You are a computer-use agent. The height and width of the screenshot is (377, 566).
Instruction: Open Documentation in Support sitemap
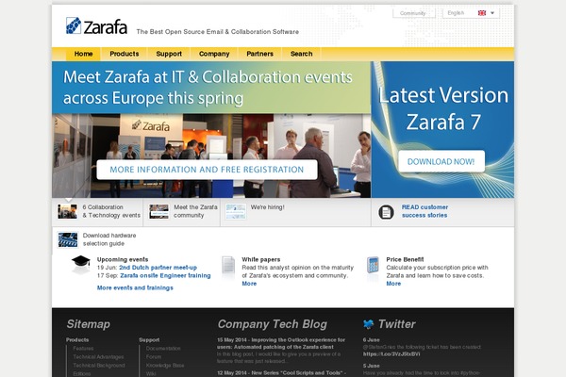tap(163, 348)
